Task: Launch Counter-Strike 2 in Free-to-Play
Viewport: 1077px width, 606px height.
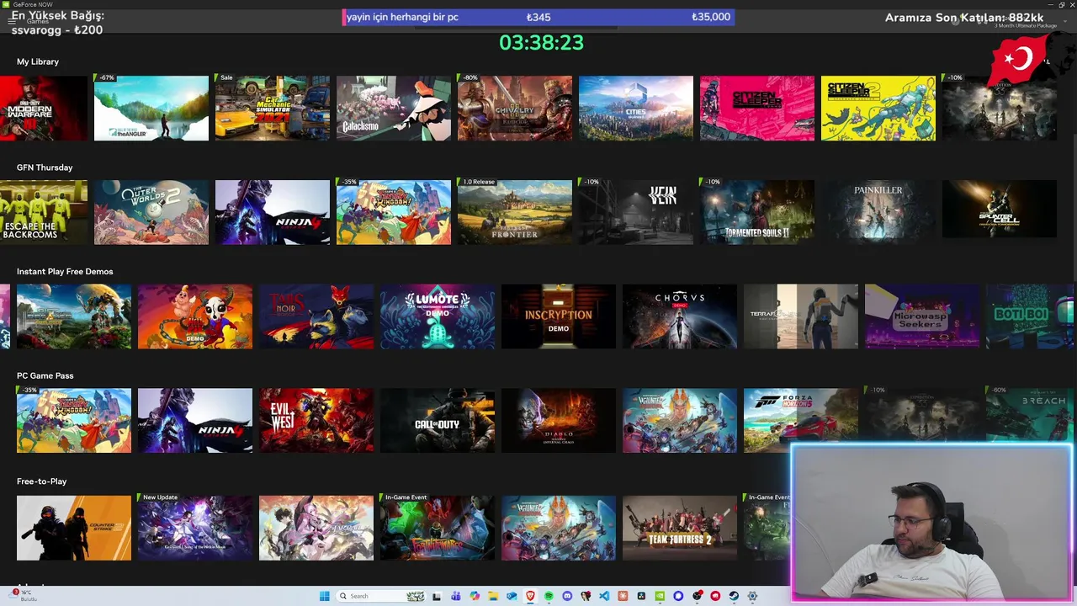Action: click(x=74, y=528)
